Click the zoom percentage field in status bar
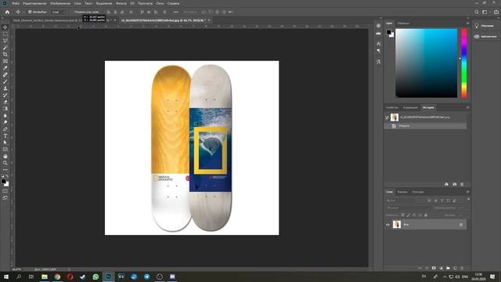The image size is (501, 282). 17,269
